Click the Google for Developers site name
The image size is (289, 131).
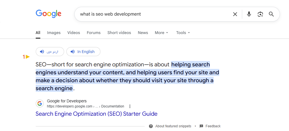[67, 101]
